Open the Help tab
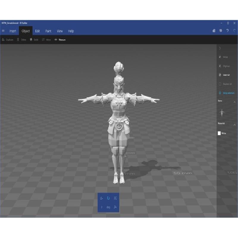This screenshot has width=238, height=238. pos(71,31)
